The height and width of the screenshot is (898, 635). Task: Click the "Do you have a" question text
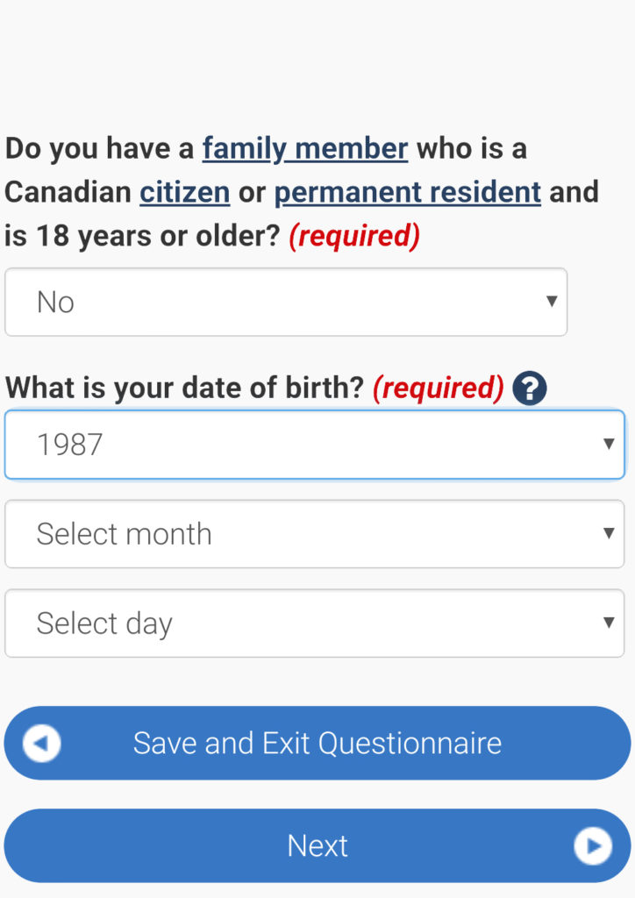coord(99,148)
